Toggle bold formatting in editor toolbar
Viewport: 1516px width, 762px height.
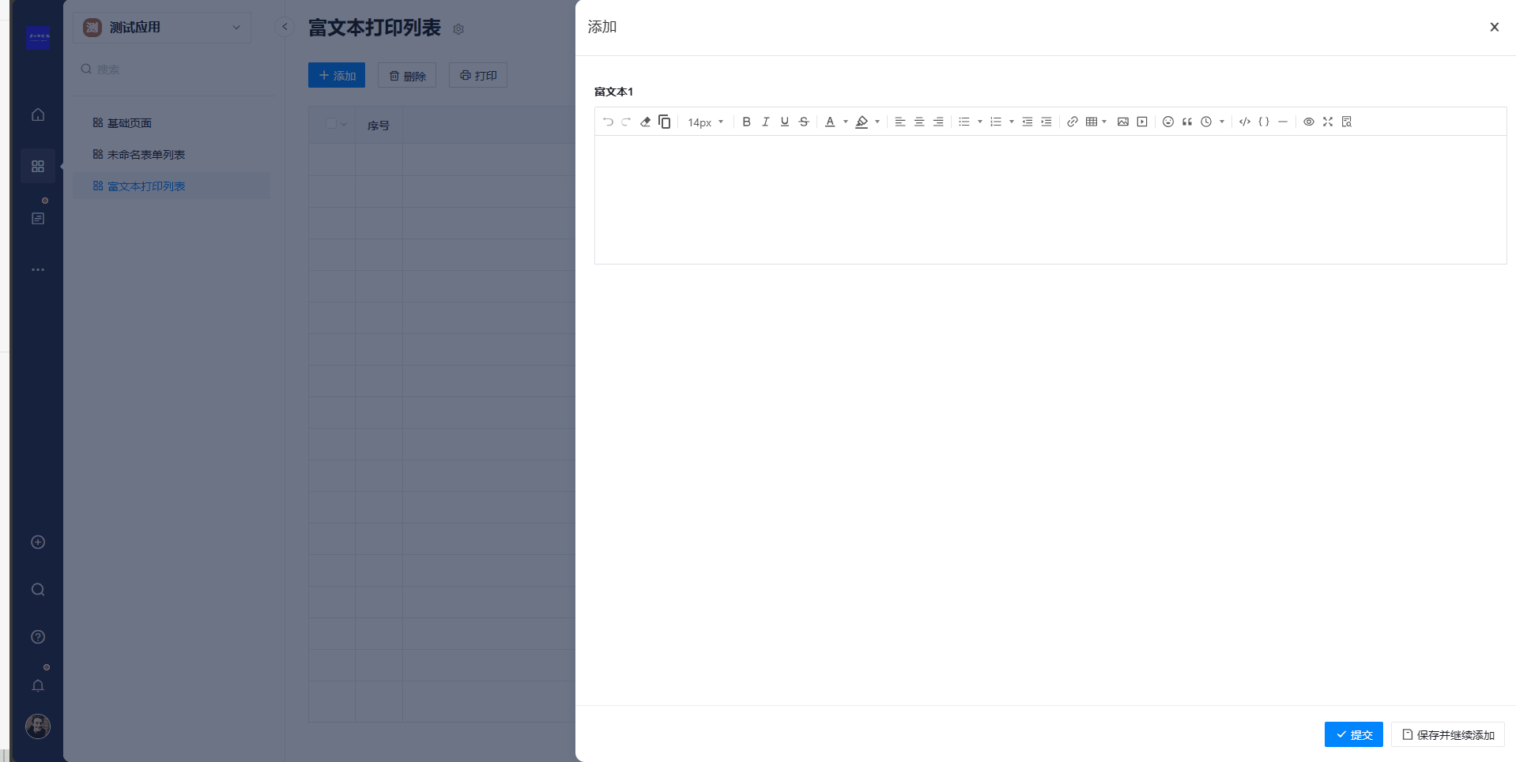click(x=746, y=122)
